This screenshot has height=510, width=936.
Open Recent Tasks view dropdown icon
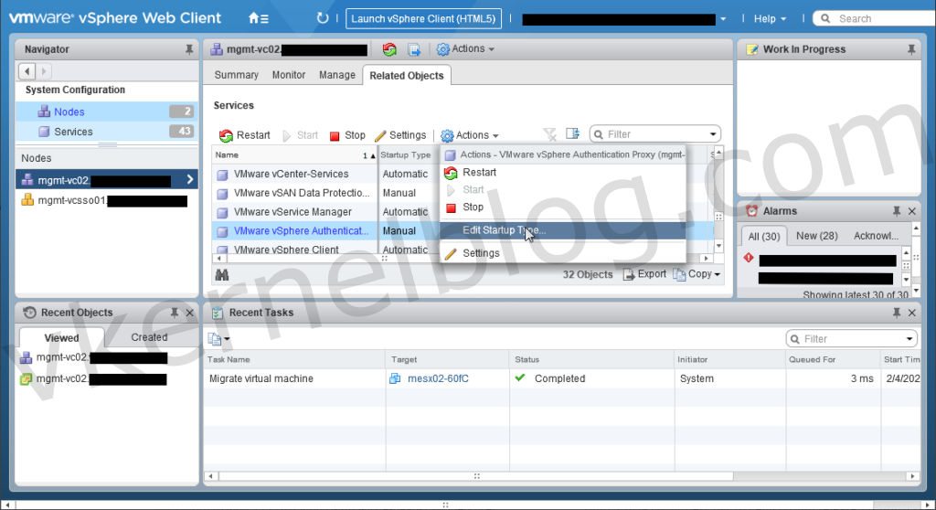tap(218, 339)
